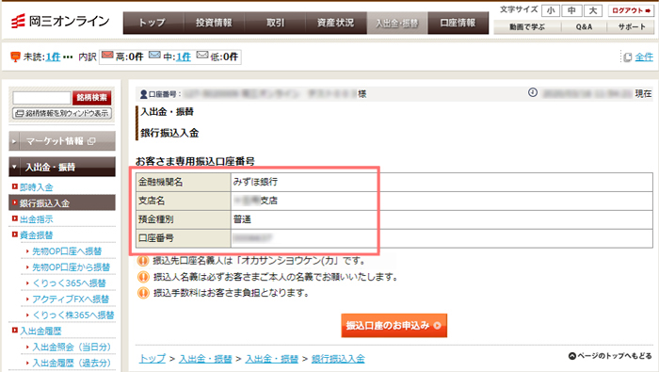This screenshot has width=659, height=372.
Task: Click the みずほ銀行 cell
Action: (442, 182)
